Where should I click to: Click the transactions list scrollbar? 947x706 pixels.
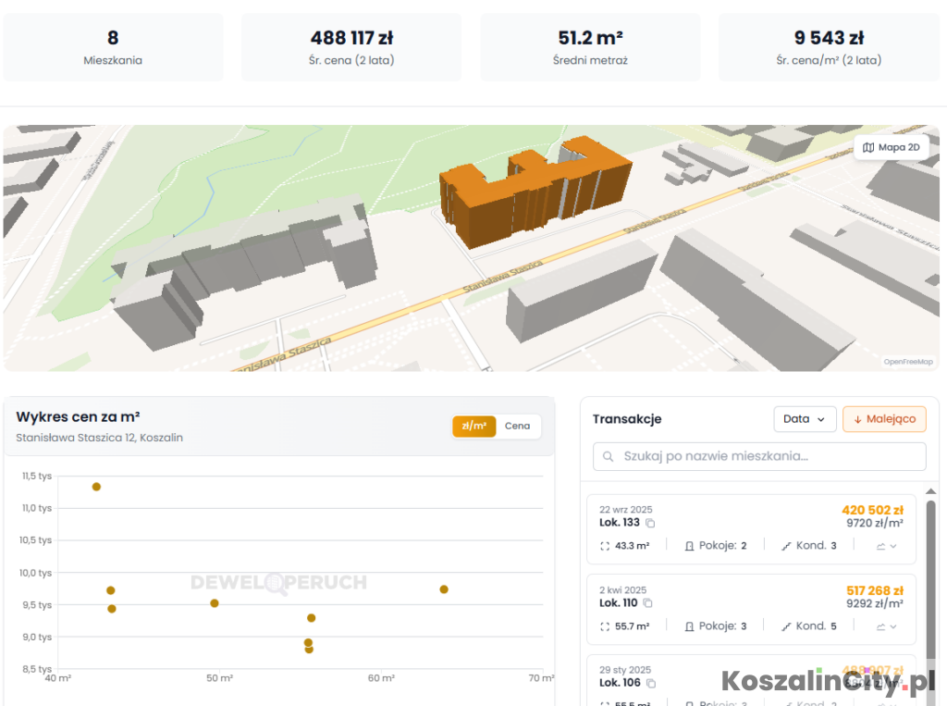930,574
